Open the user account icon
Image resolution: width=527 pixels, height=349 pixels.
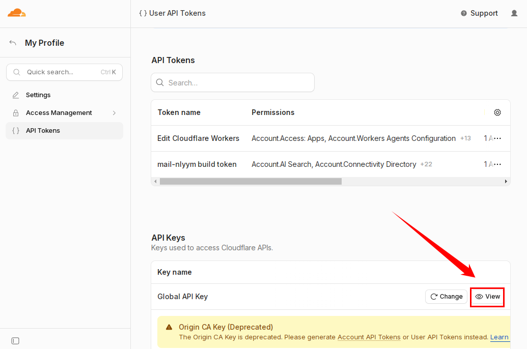coord(514,13)
